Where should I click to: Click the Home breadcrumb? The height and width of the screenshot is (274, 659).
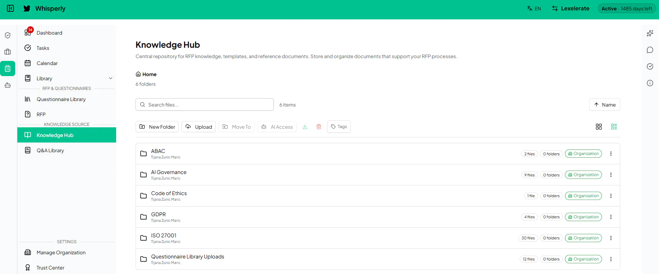[146, 74]
